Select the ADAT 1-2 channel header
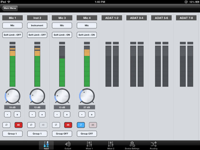200x150 pixels. pyautogui.click(x=112, y=18)
